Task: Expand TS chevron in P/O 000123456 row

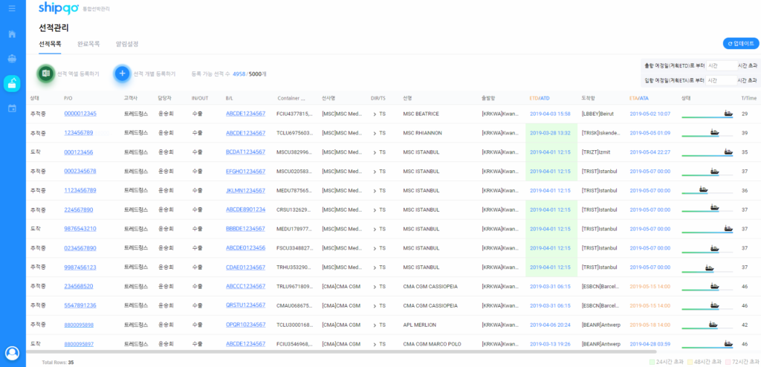Action: 375,152
